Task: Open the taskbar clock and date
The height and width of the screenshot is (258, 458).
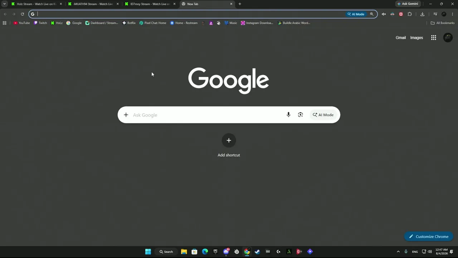Action: pyautogui.click(x=442, y=252)
